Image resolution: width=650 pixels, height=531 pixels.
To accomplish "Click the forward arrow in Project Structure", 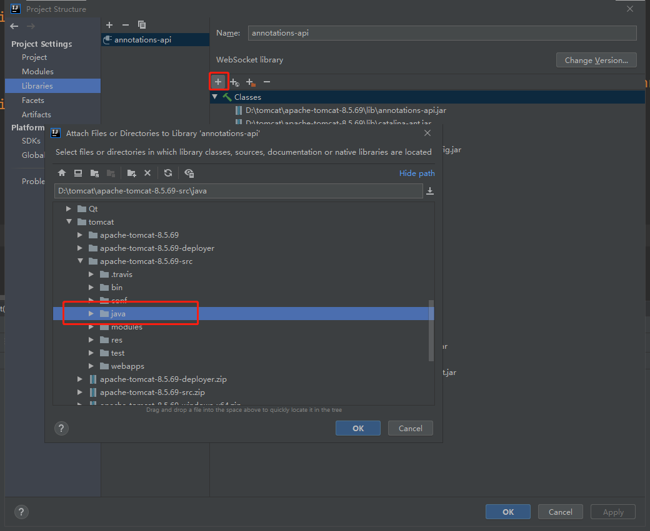I will tap(31, 26).
